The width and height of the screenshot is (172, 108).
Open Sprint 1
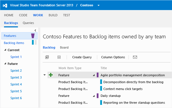point(16,57)
